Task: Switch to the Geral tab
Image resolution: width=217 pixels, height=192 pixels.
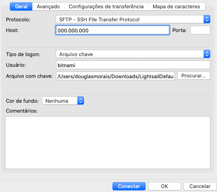Action: [21, 6]
